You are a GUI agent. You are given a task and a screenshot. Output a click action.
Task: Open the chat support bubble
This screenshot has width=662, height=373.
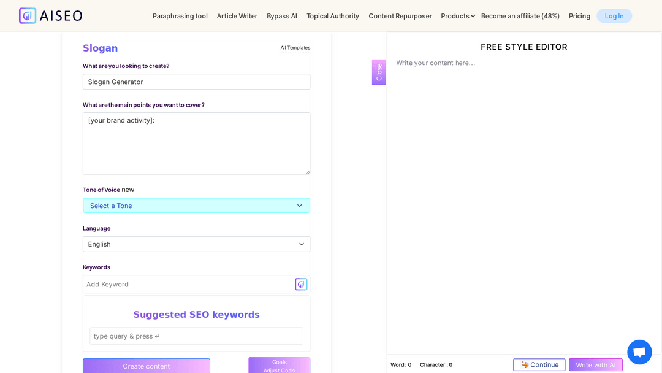(639, 352)
